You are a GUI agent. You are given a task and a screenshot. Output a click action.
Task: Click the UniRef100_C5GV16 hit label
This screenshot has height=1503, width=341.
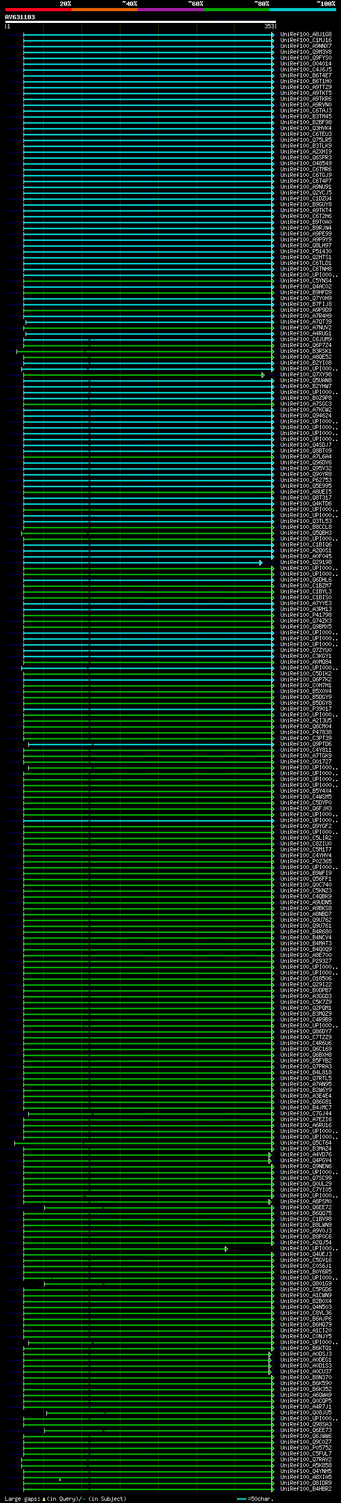point(306,1260)
